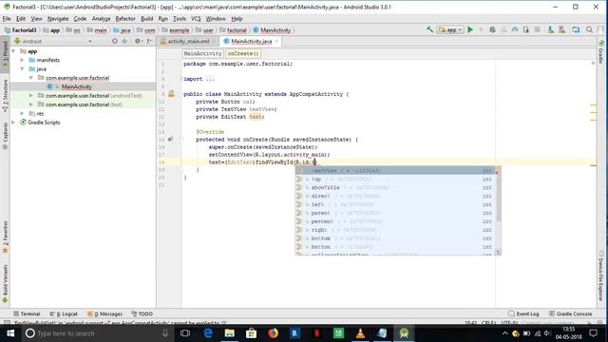Click the Windows Start button
This screenshot has height=342, width=608.
[10, 333]
